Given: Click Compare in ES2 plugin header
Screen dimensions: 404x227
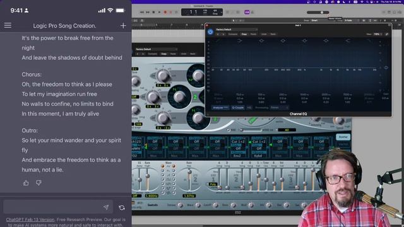Looking at the screenshot, I should (153, 54).
